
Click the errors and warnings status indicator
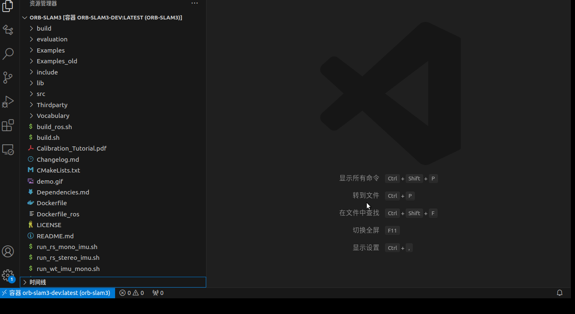pyautogui.click(x=132, y=293)
